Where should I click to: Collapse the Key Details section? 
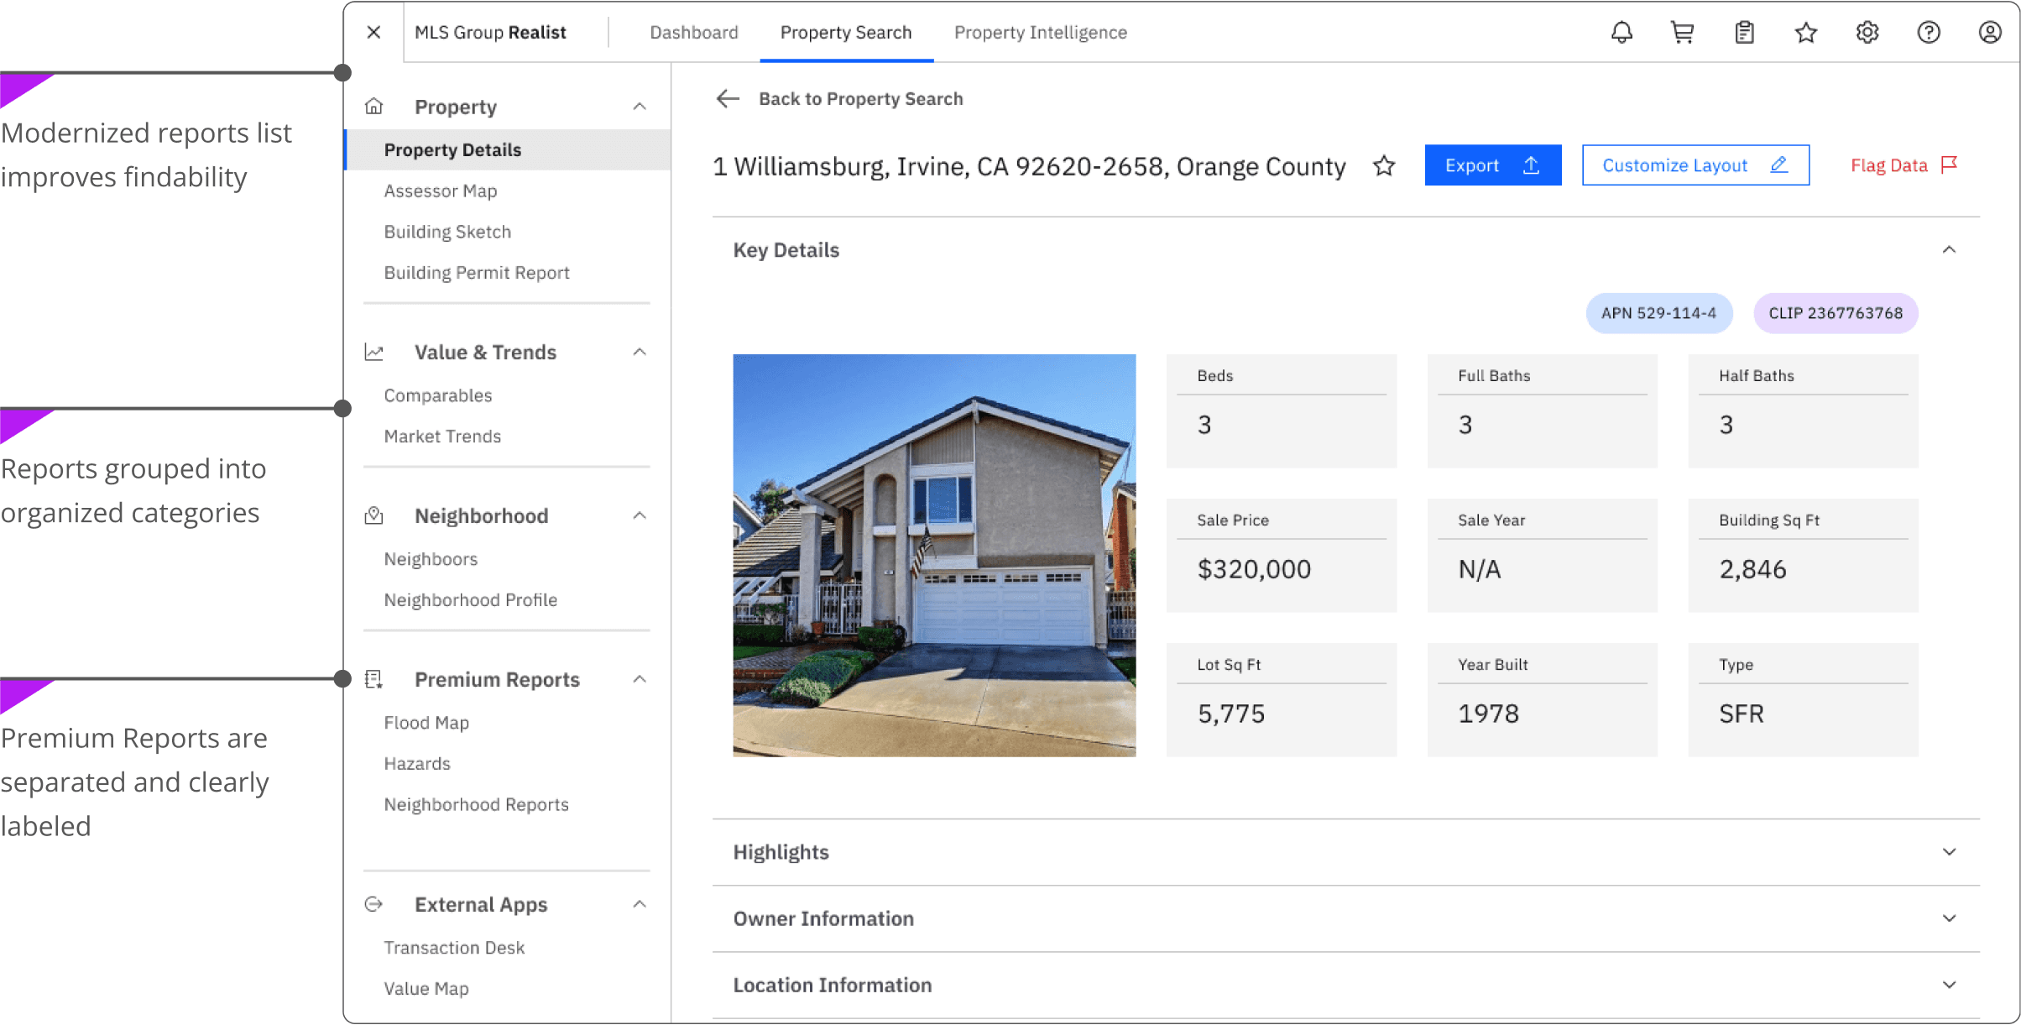coord(1949,249)
